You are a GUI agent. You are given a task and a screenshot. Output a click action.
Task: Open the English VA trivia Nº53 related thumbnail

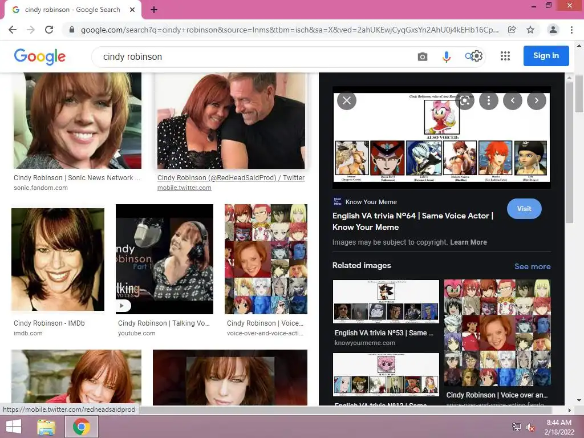coord(386,301)
